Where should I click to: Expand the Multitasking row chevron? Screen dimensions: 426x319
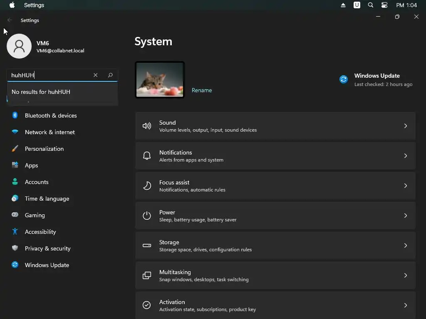[405, 275]
